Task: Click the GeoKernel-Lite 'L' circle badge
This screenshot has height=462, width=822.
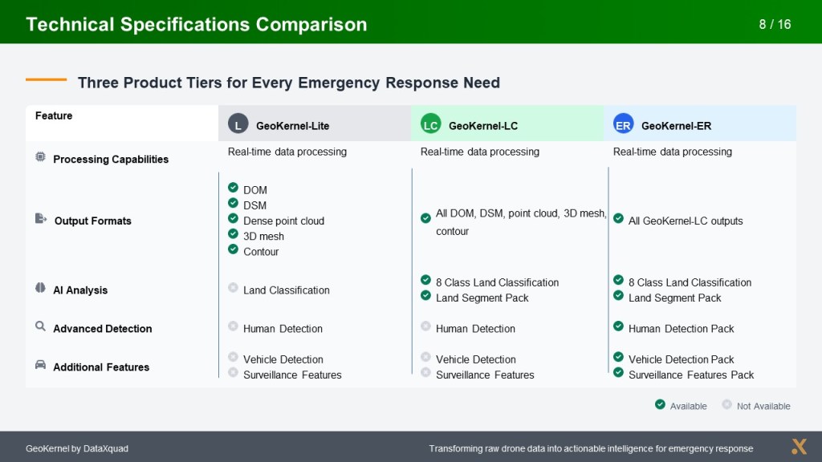Action: pos(238,124)
